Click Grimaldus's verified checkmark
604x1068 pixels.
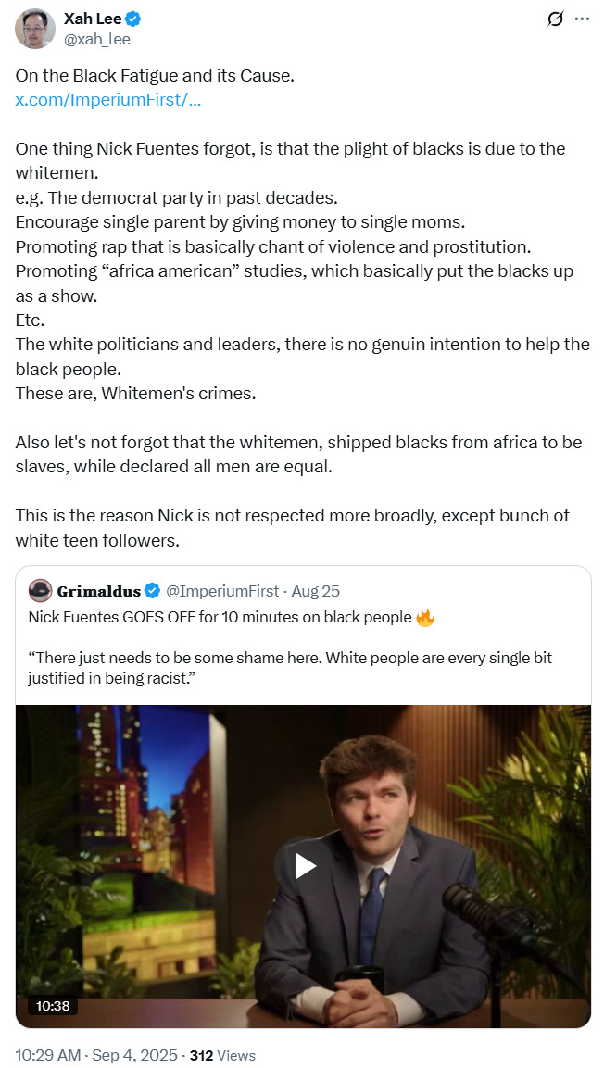(152, 590)
